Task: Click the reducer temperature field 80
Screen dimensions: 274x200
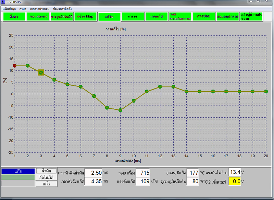Action: (192, 181)
